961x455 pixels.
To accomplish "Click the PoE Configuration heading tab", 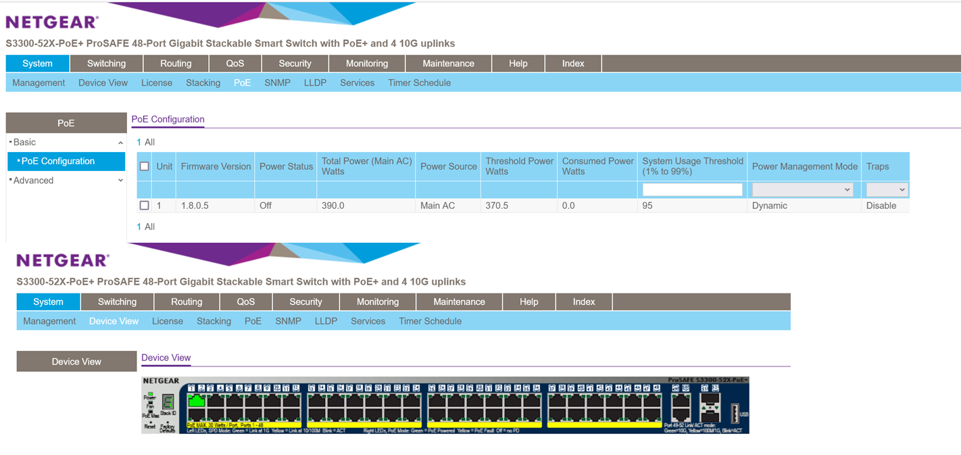I will (x=168, y=120).
